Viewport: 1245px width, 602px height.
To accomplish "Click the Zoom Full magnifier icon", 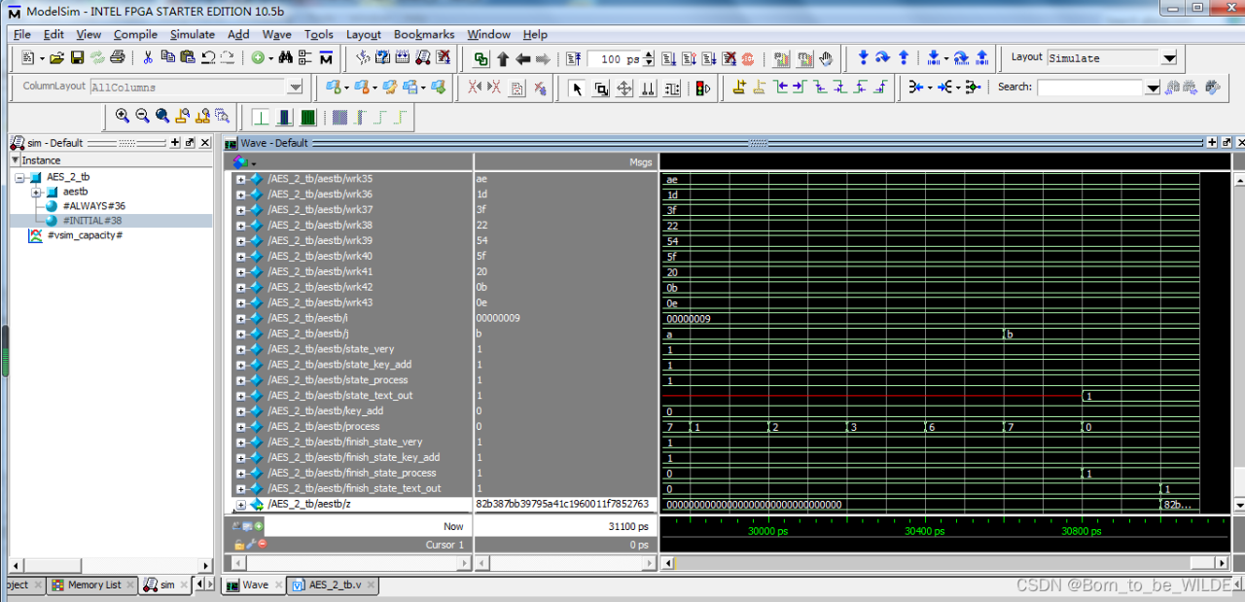I will coord(161,116).
